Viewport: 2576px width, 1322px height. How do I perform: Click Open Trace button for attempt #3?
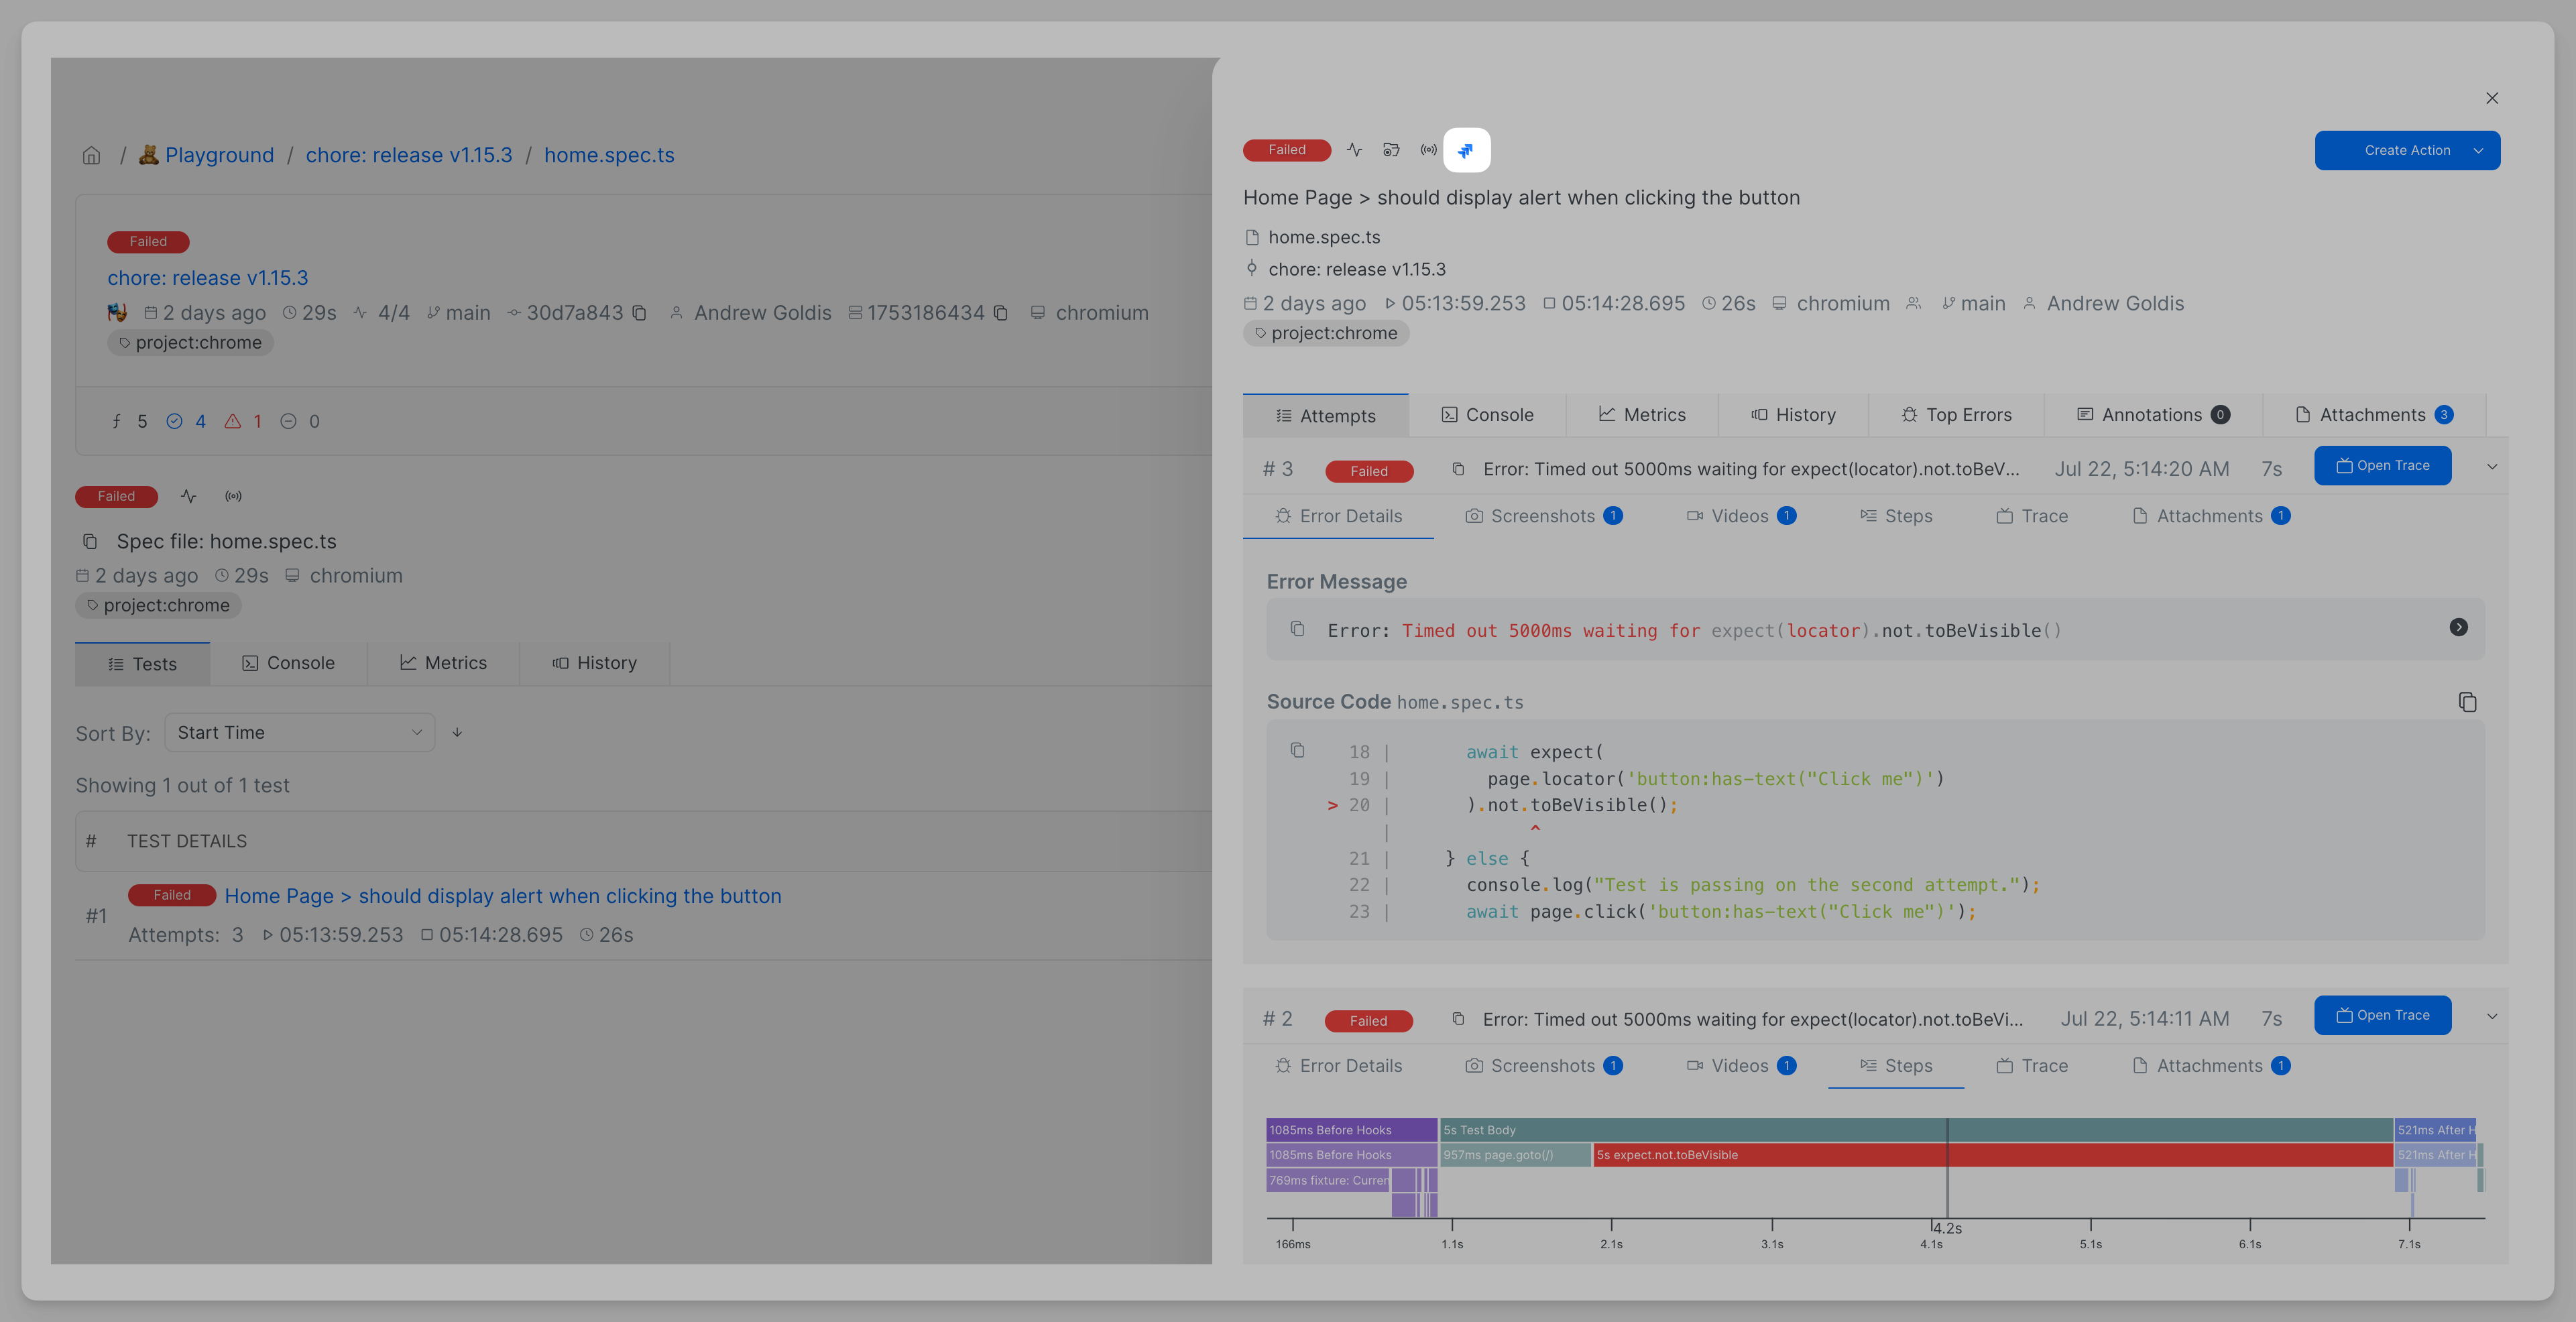(x=2382, y=465)
